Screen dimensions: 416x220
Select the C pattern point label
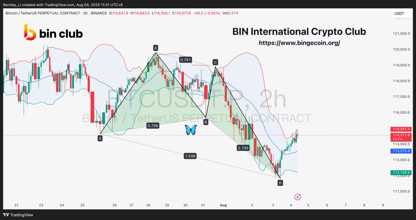(215, 62)
